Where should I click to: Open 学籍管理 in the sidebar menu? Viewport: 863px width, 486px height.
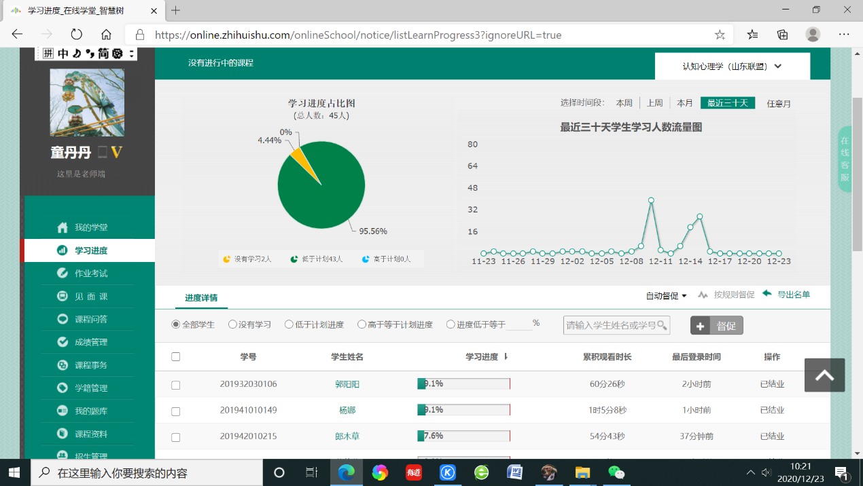click(91, 388)
